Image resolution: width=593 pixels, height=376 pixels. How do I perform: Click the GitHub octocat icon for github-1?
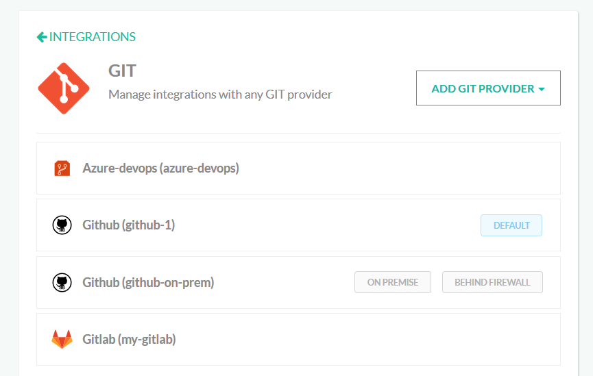[x=62, y=225]
